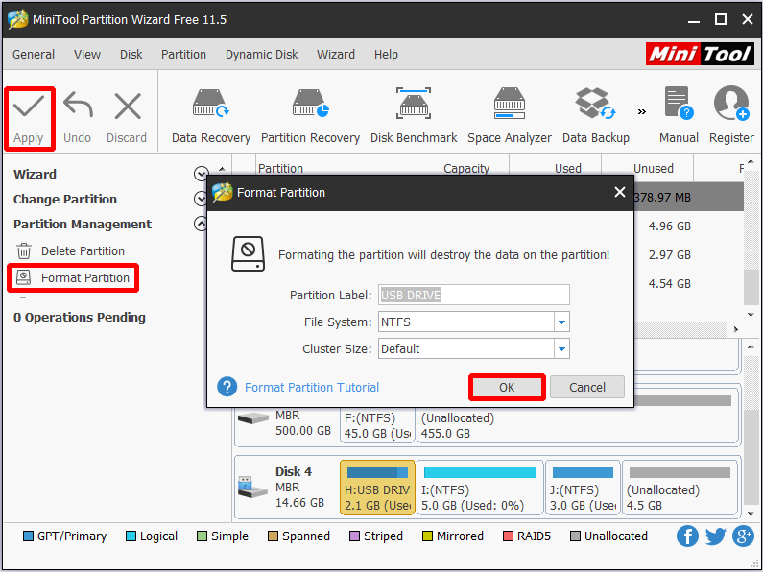Open the Wizard menu

click(x=336, y=54)
